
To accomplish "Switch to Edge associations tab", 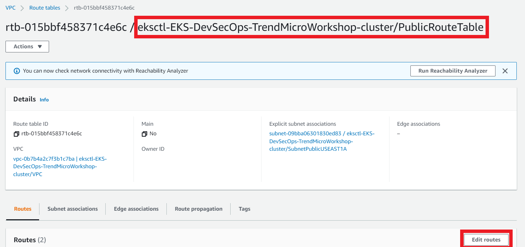I will click(x=136, y=209).
